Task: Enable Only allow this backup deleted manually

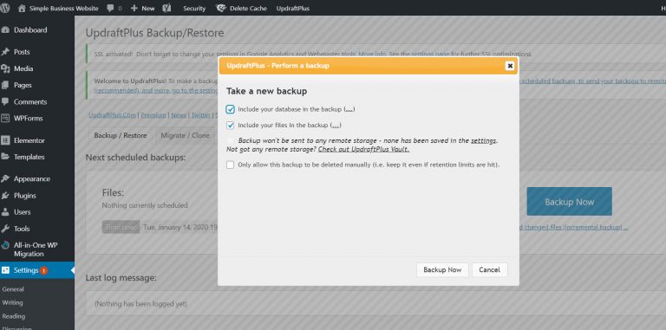Action: (230, 165)
